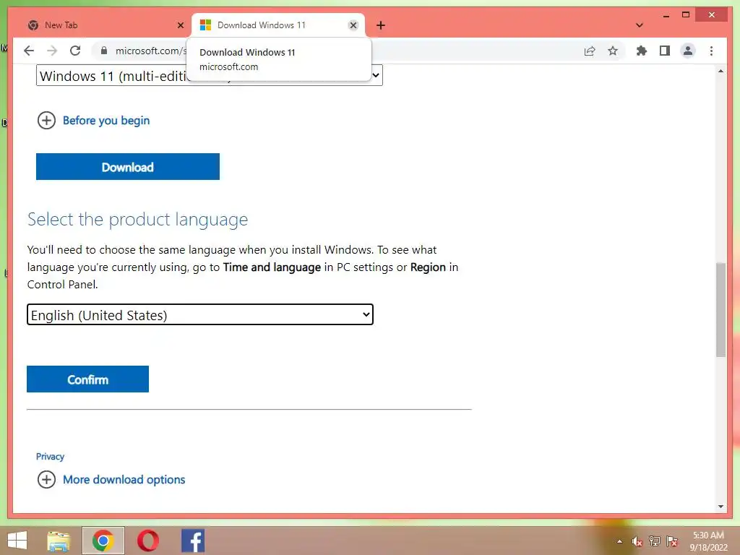Open Facebook from the taskbar
This screenshot has height=555, width=740.
coord(193,541)
